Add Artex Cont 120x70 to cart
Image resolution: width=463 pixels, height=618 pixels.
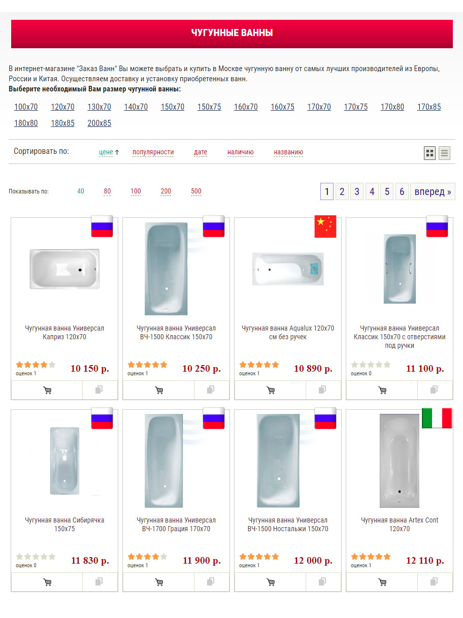click(382, 582)
